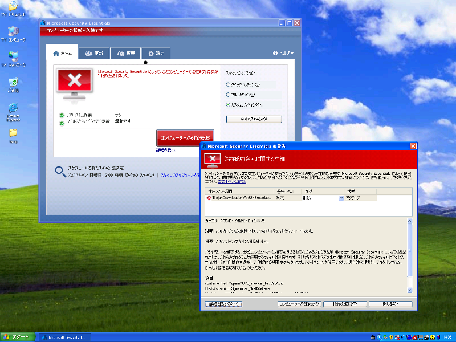Click the castle icon in alert dialog title bar
This screenshot has height=342, width=456.
pyautogui.click(x=204, y=146)
